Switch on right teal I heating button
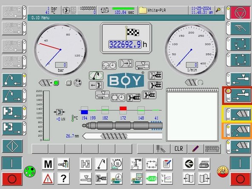 240,163
